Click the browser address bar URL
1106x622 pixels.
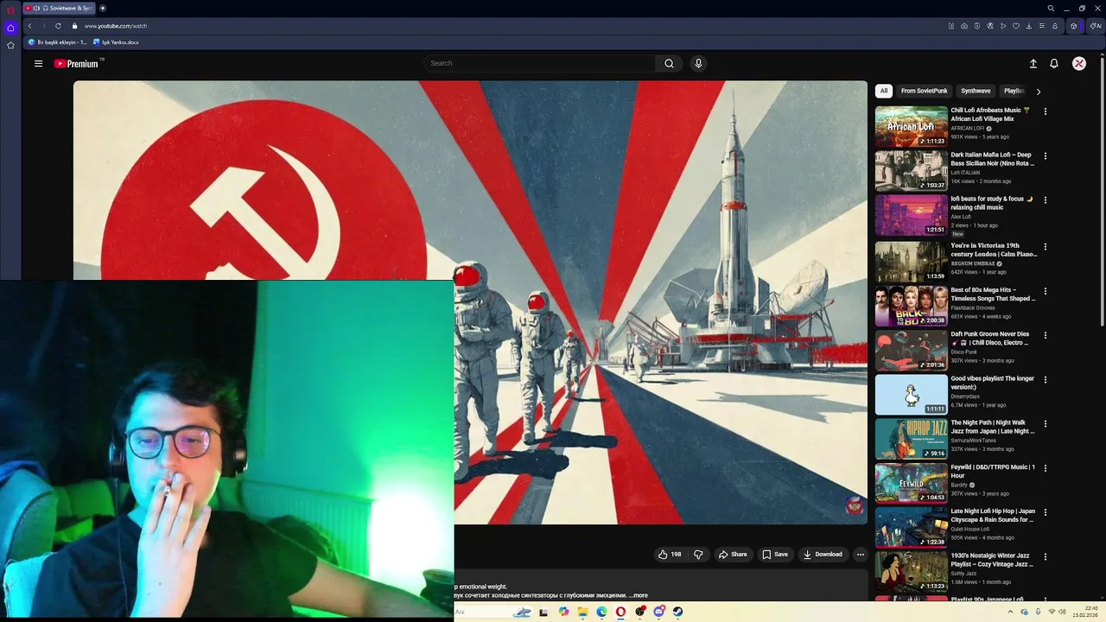coord(116,26)
